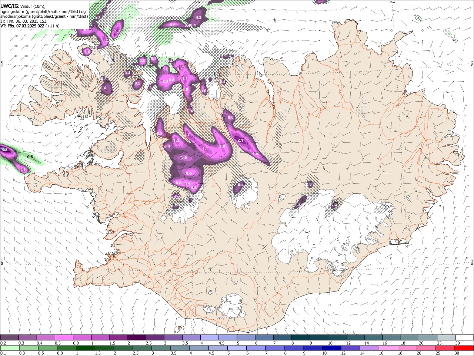Viewport: 474px width, 356px height.
Task: Click the palest green 0.1 swatch, bottom legend row
Action: [x=9, y=348]
